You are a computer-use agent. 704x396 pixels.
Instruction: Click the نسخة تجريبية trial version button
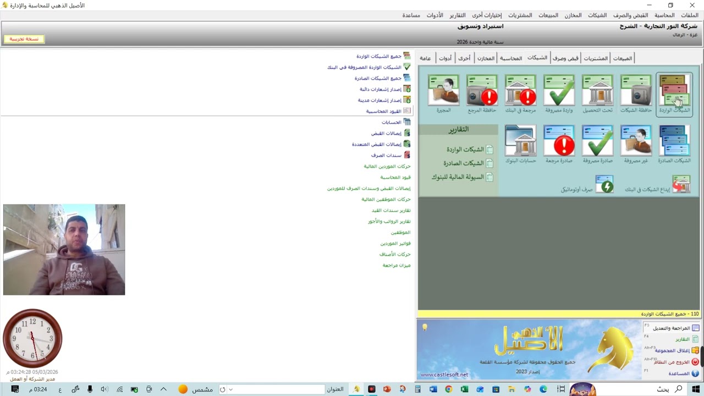tap(24, 39)
